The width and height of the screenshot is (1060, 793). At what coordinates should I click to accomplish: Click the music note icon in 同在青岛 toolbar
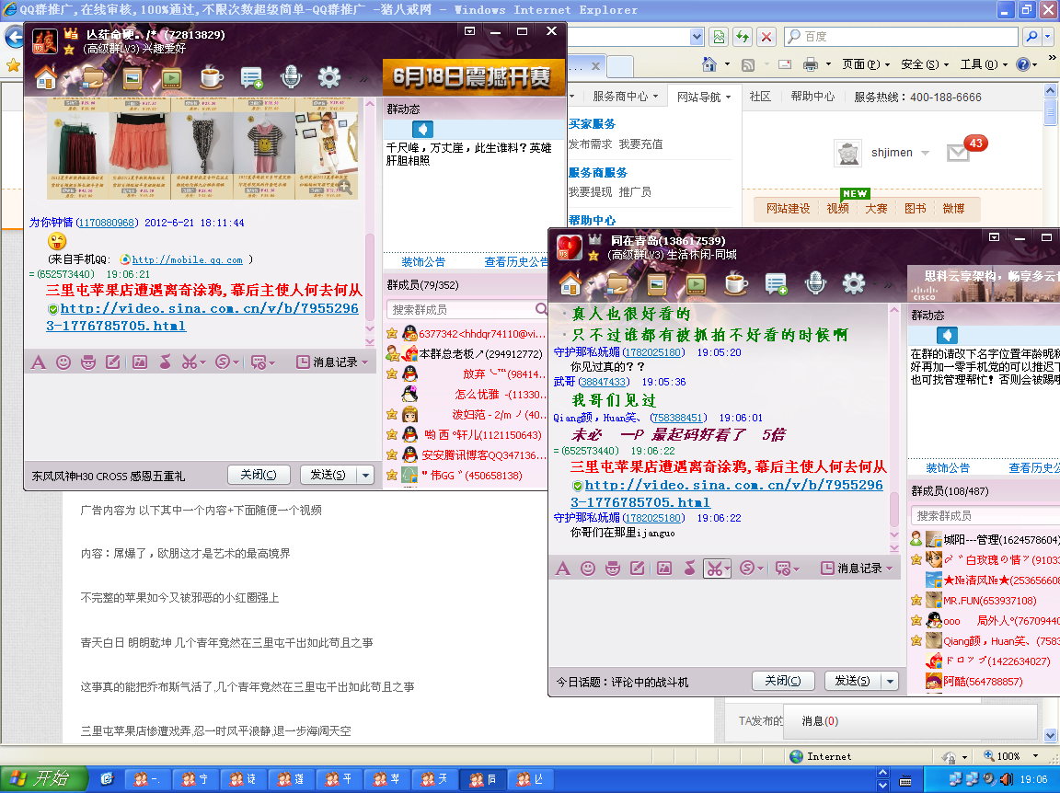(x=689, y=569)
